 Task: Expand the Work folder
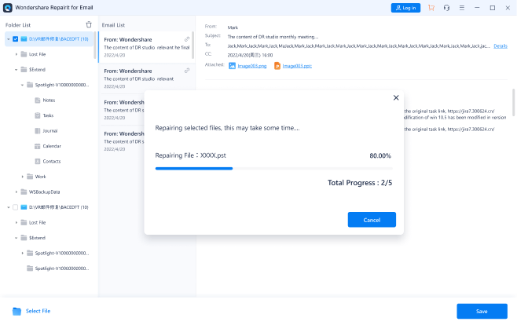click(x=23, y=177)
